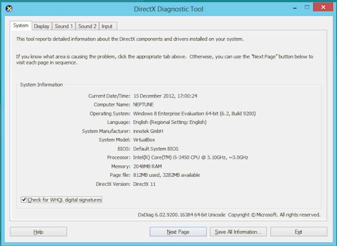This screenshot has width=337, height=246.
Task: Click the VirtualBox system model value
Action: 144,139
